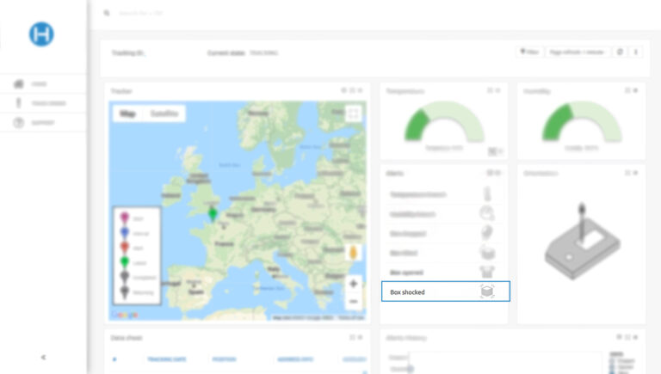Image resolution: width=661 pixels, height=374 pixels.
Task: Click the Humidity gauge
Action: click(x=581, y=121)
